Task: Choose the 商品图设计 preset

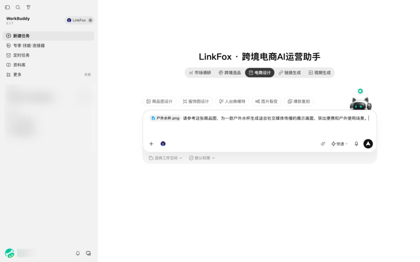Action: pos(159,102)
